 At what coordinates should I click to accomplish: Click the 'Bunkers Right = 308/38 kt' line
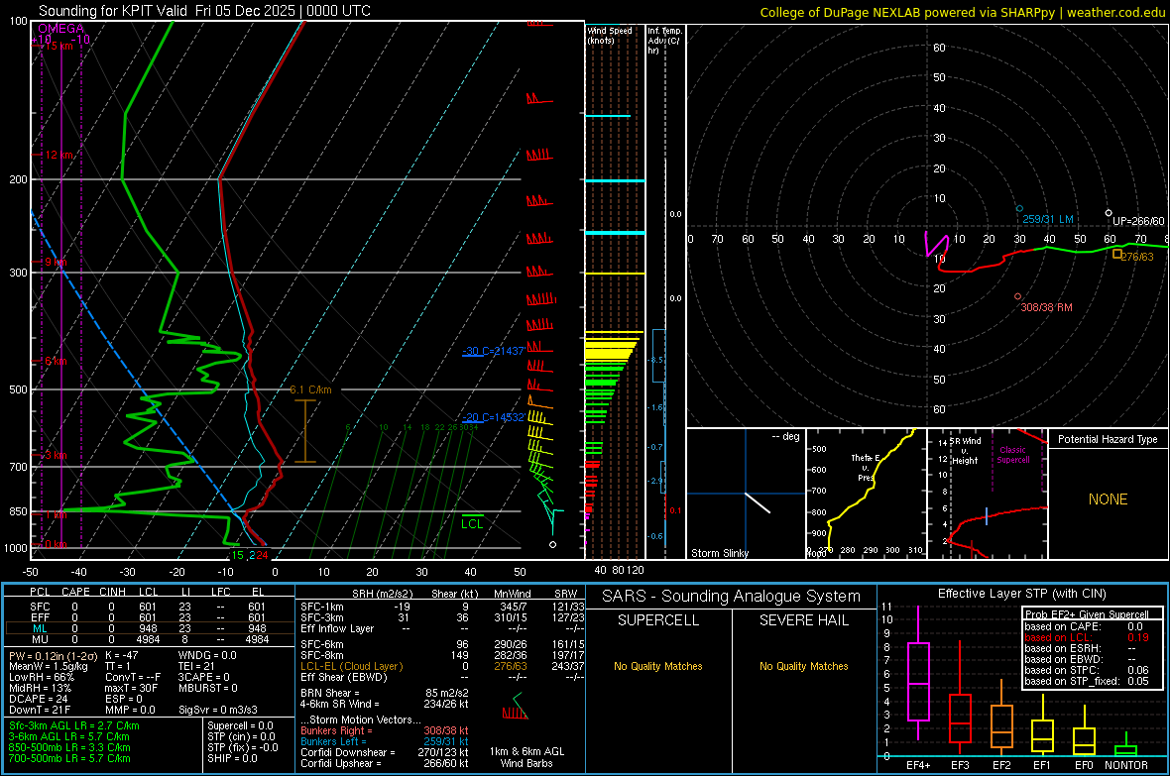(385, 730)
